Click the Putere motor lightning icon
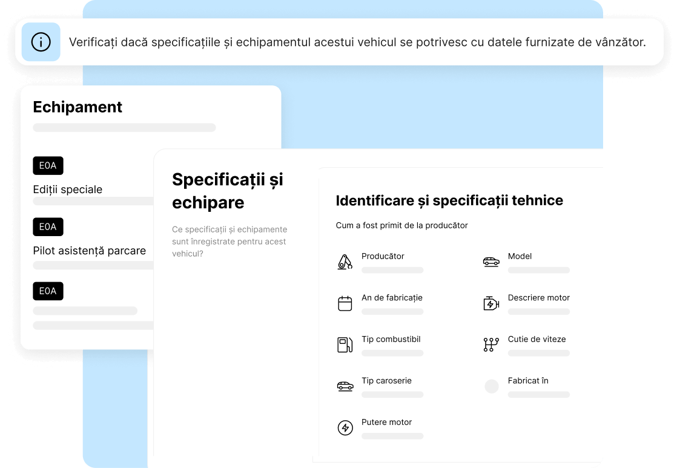The height and width of the screenshot is (468, 677). (x=345, y=428)
